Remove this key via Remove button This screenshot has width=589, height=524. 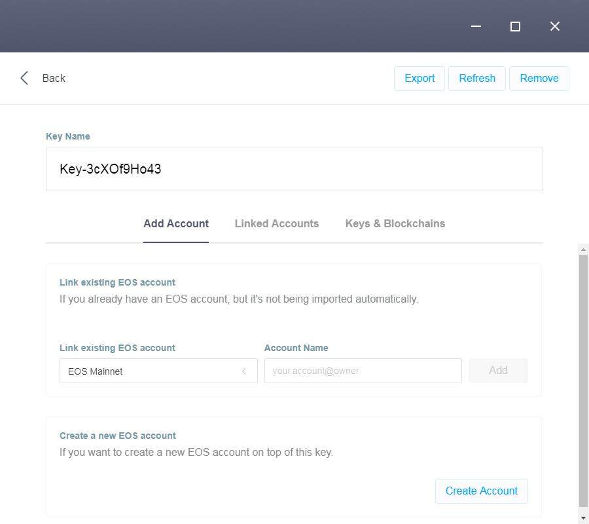coord(539,78)
